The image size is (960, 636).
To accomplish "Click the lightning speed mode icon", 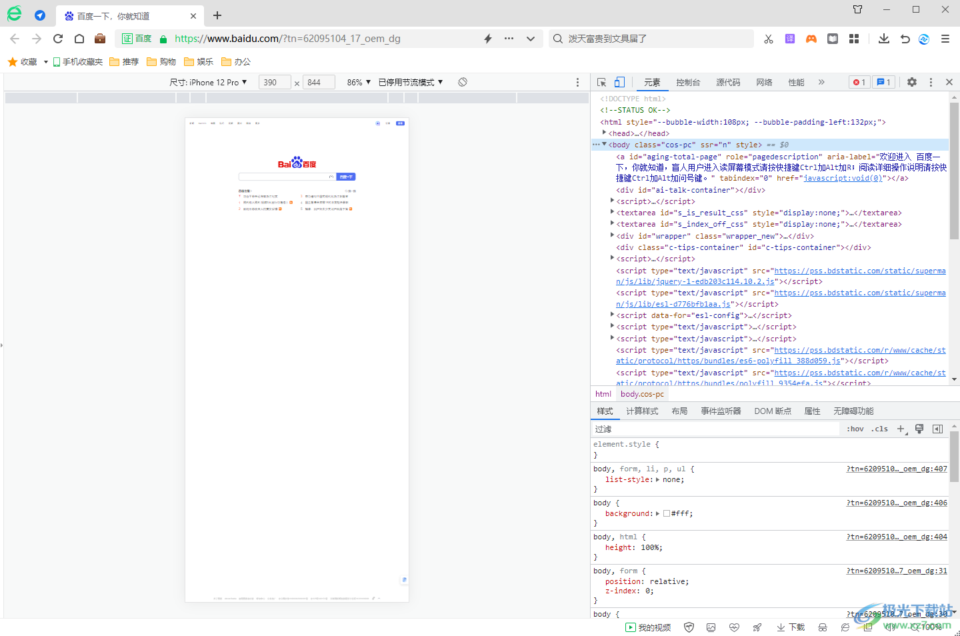I will [x=488, y=39].
